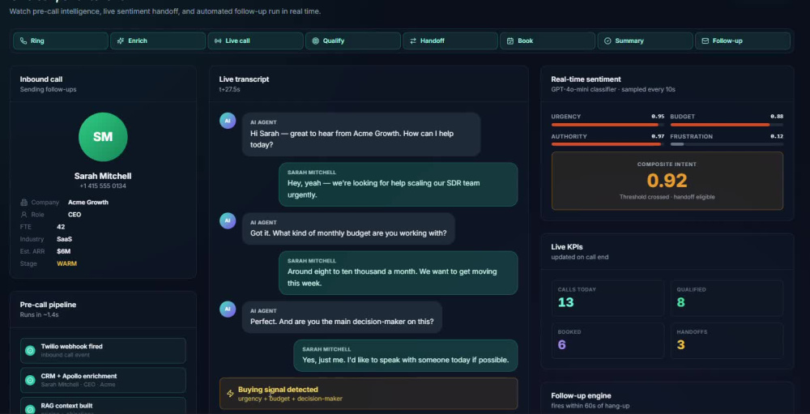Screen dimensions: 810x414
Task: Click the 'Sending follow-ups' status text
Action: pos(48,89)
